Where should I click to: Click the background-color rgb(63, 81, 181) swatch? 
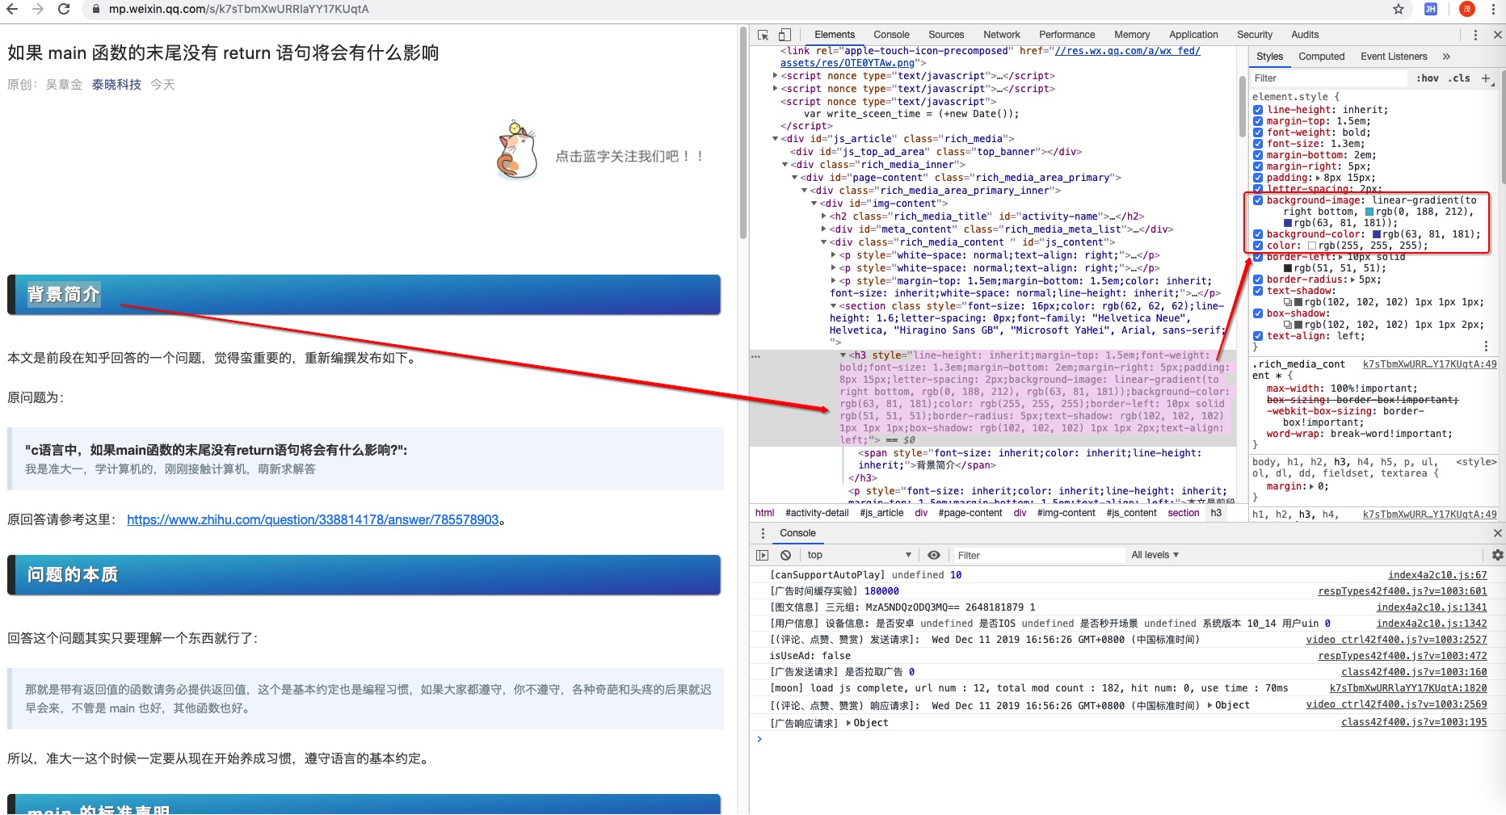[x=1377, y=234]
